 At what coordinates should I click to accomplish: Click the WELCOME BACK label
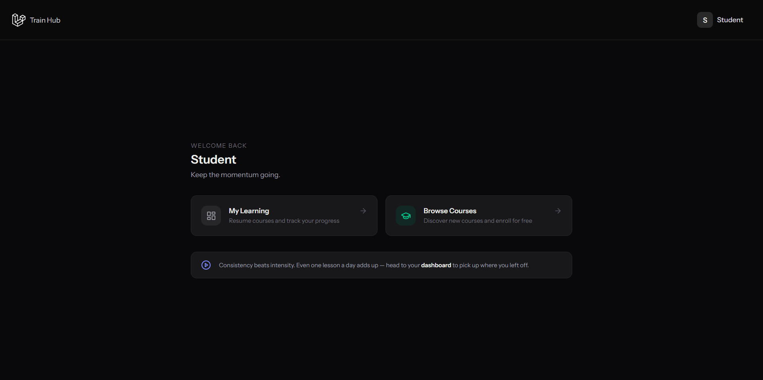219,146
